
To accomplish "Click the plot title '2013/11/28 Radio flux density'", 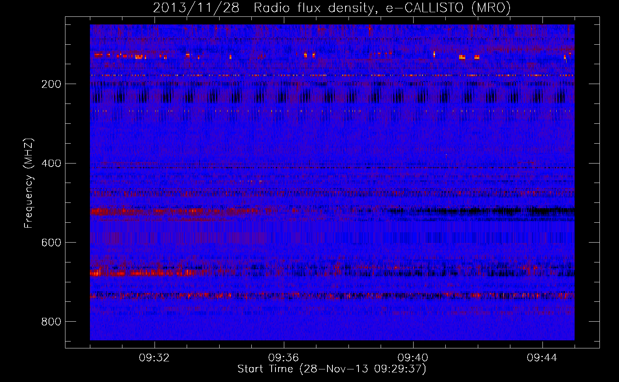I will [332, 8].
